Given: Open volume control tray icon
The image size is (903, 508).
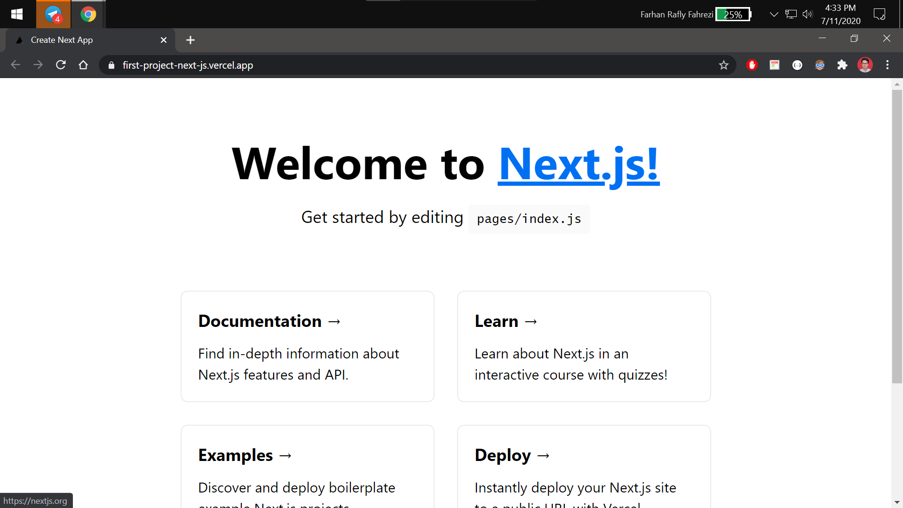Looking at the screenshot, I should pos(808,14).
